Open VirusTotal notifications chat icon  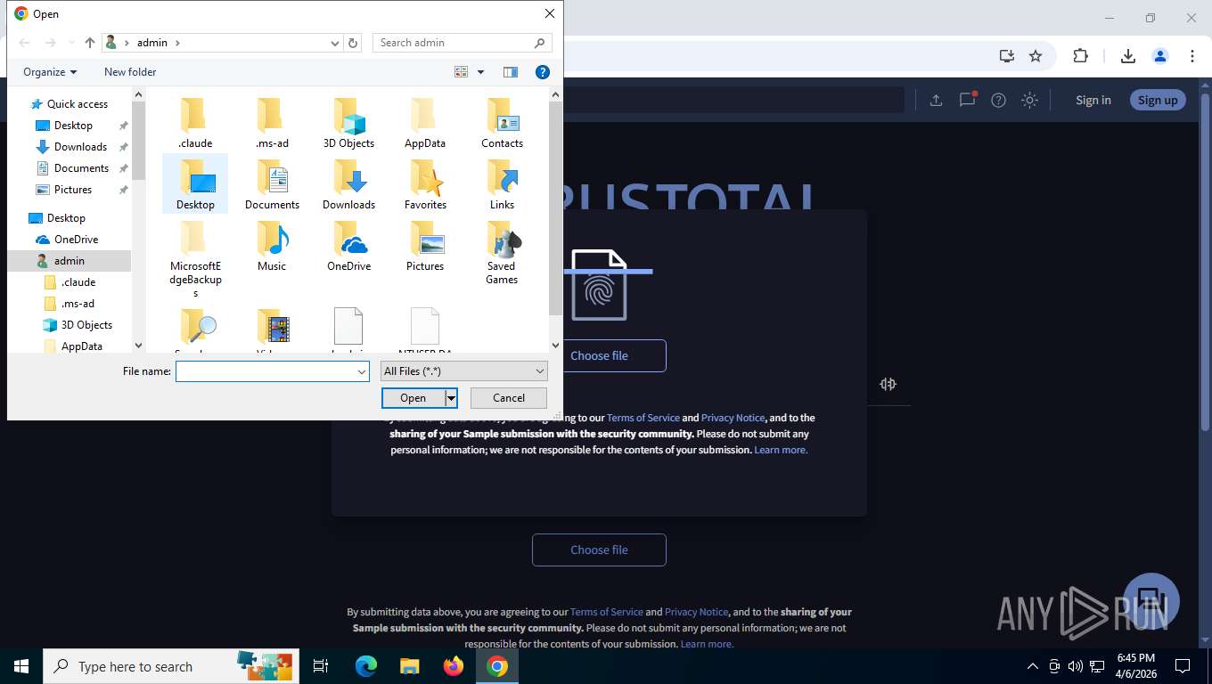967,100
